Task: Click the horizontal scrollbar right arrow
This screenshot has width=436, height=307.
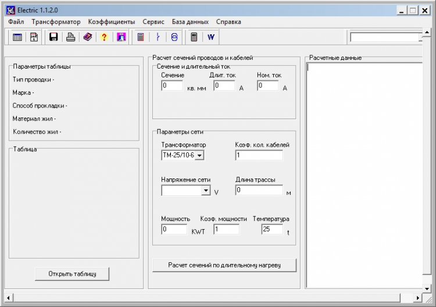Action: (417, 298)
